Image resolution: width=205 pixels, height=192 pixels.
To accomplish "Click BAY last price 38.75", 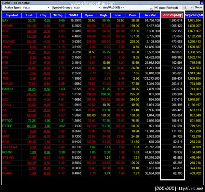I will (32, 20).
